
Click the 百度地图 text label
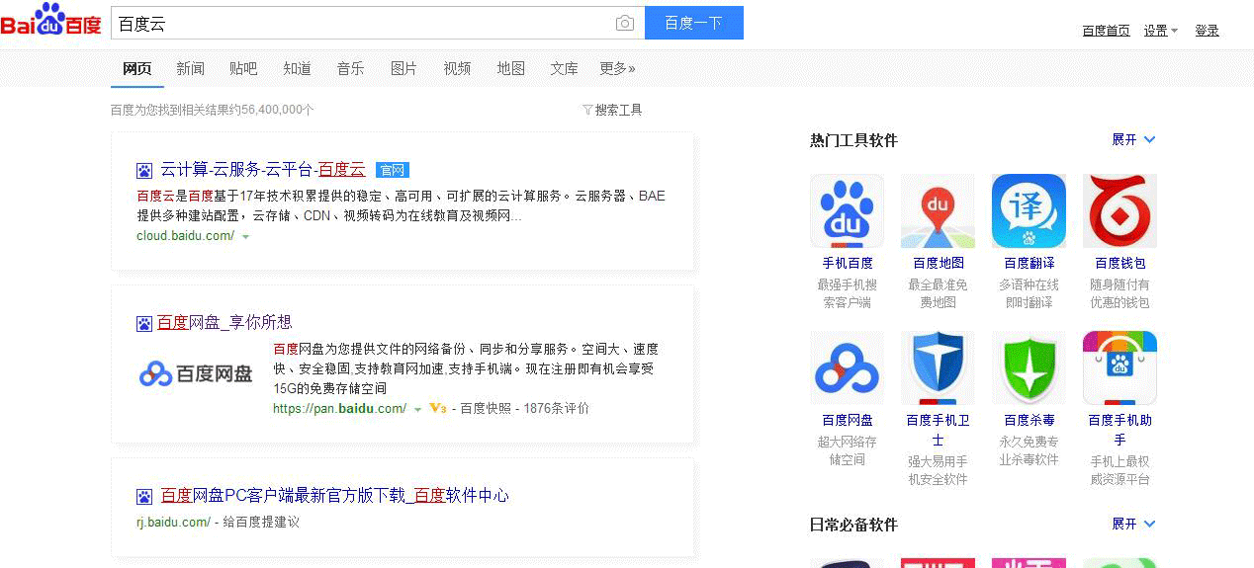click(x=939, y=263)
